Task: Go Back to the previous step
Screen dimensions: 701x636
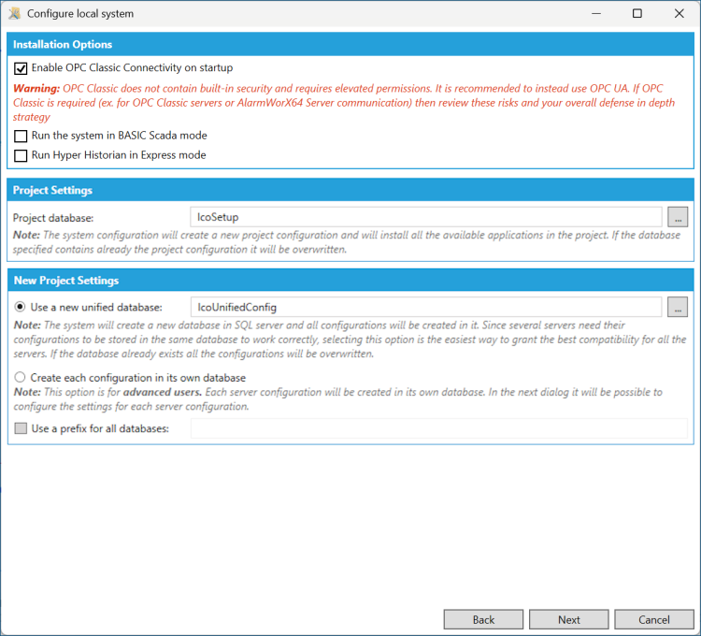Action: 483,619
